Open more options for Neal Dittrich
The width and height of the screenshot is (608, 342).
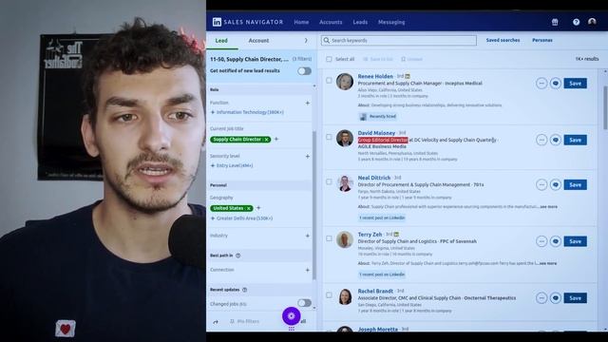click(x=541, y=185)
